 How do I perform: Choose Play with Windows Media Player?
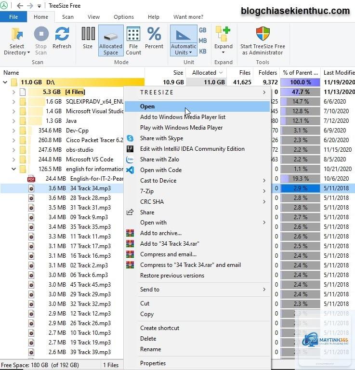197,128
